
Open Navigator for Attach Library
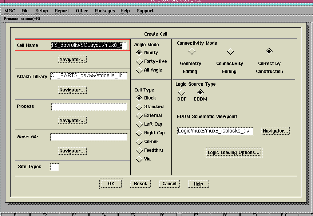[x=72, y=90]
